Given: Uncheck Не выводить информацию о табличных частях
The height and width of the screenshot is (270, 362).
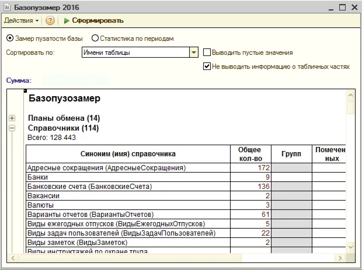Looking at the screenshot, I should click(207, 66).
